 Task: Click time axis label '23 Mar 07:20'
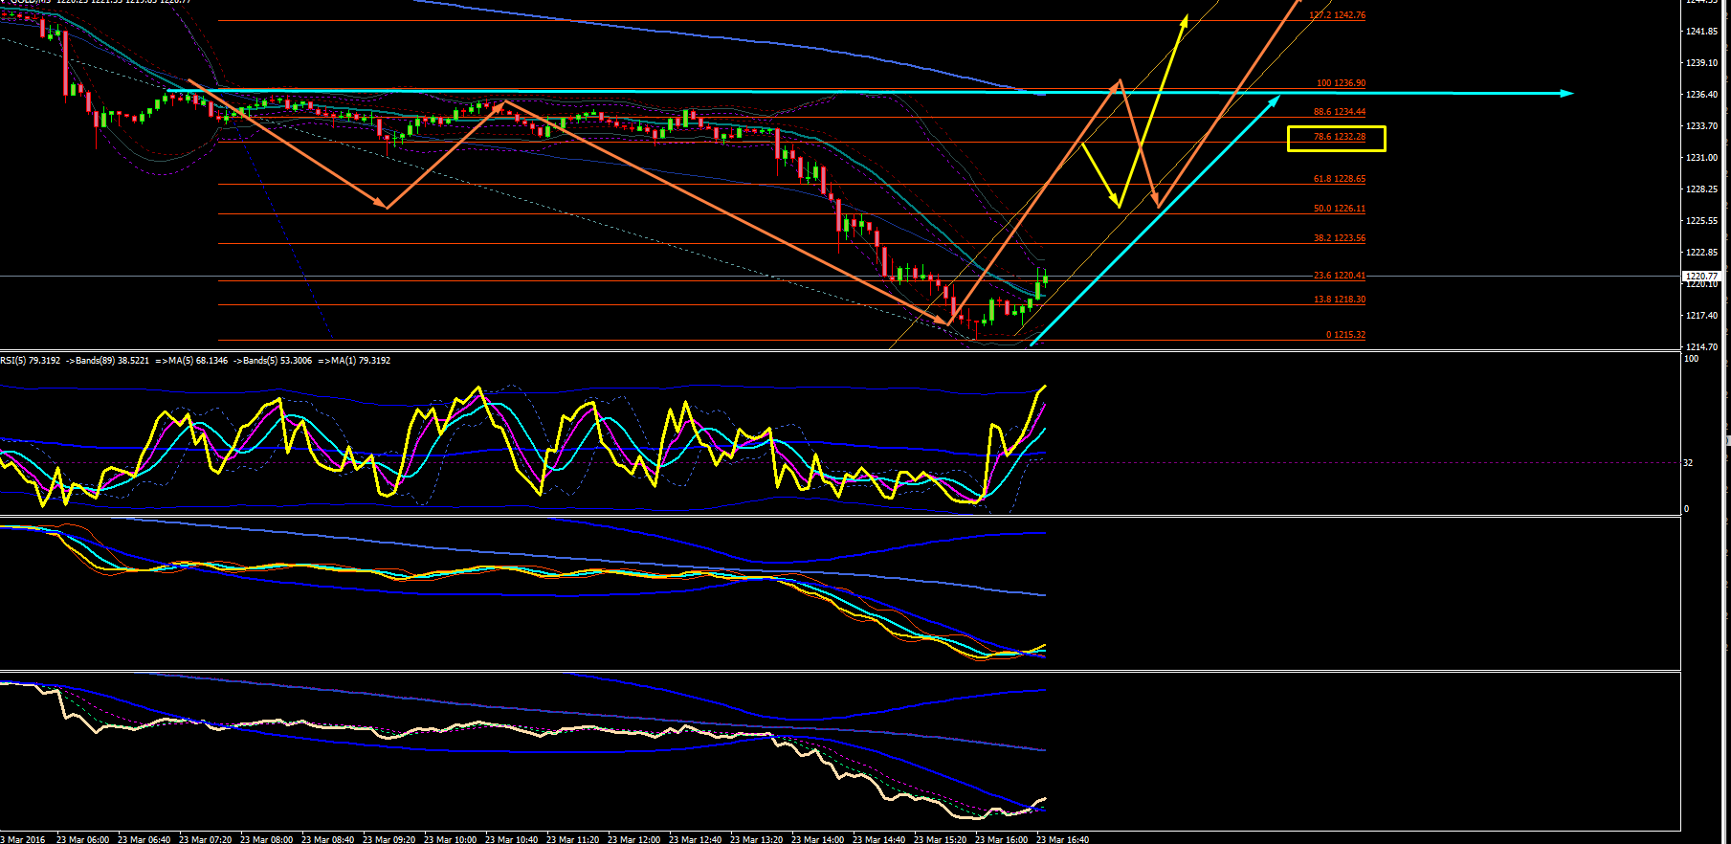pyautogui.click(x=206, y=839)
